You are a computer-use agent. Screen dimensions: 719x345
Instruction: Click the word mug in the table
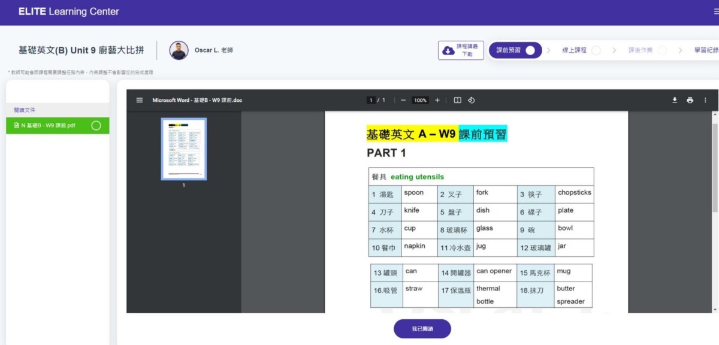click(x=564, y=271)
